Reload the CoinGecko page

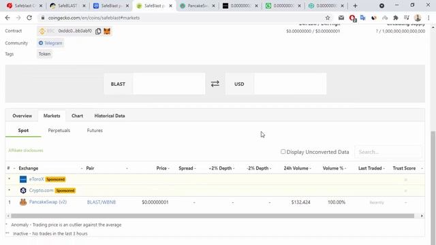[29, 18]
